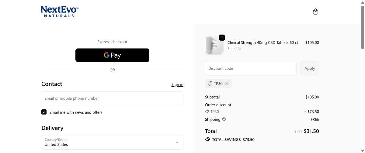
Task: Click the scrollbar up arrow
Action: coord(362,2)
